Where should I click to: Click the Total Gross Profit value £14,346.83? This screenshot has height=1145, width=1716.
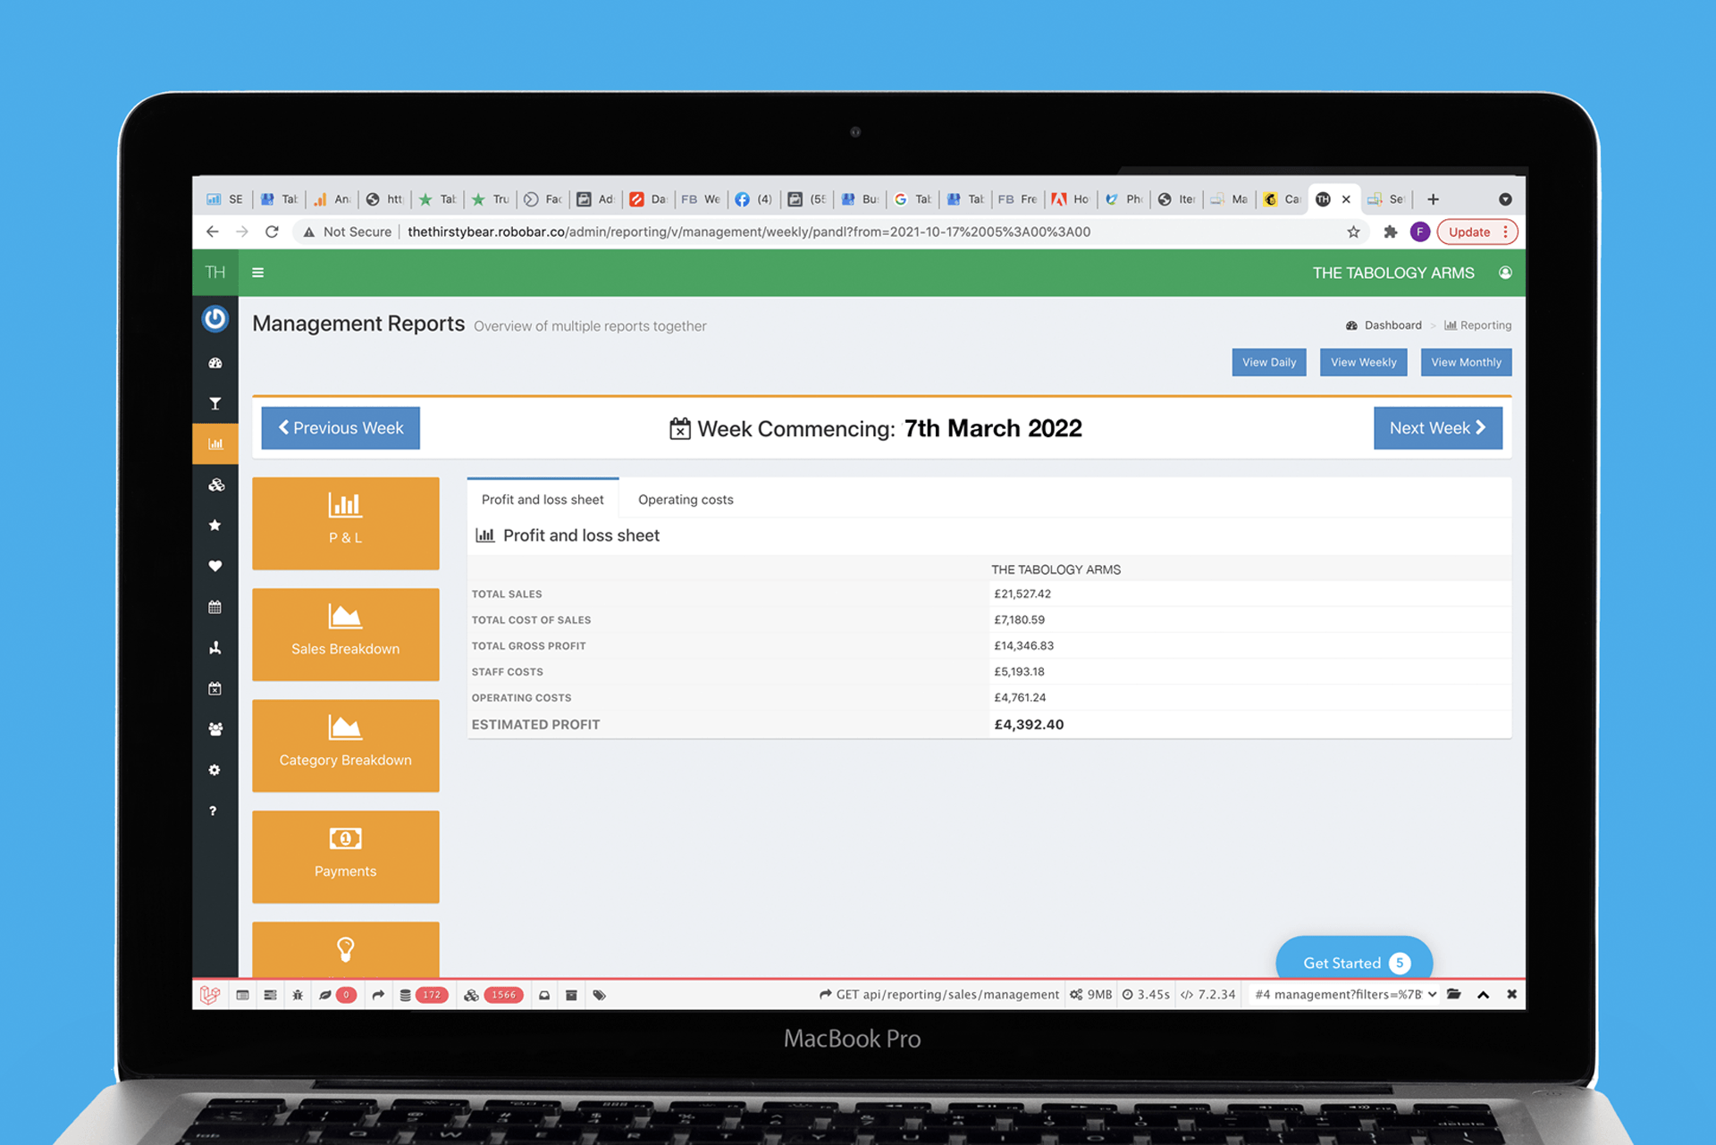(1023, 645)
